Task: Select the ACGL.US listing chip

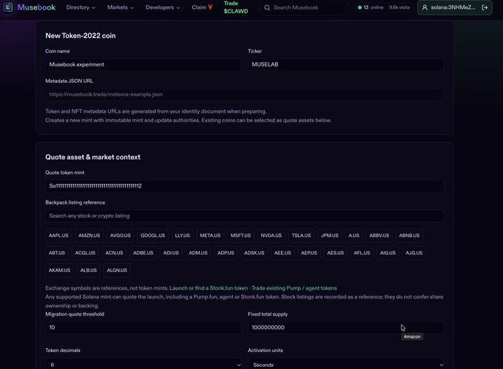Action: 85,253
